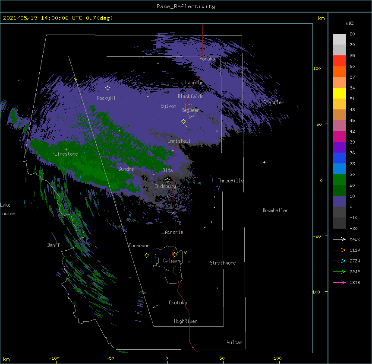Click the Calgary city label
Screen dimensions: 372x364
point(172,261)
